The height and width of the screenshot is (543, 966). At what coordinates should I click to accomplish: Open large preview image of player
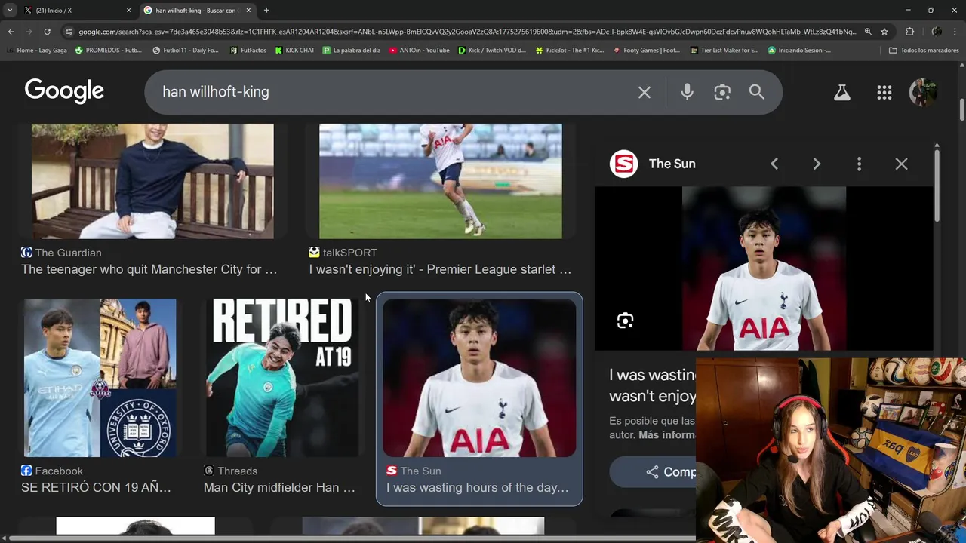[x=764, y=268]
